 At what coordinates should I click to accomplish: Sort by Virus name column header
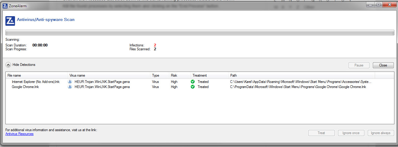[x=109, y=75]
